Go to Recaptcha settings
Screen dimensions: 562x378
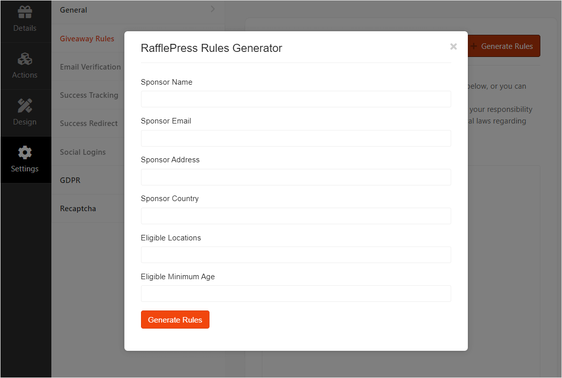pyautogui.click(x=78, y=209)
